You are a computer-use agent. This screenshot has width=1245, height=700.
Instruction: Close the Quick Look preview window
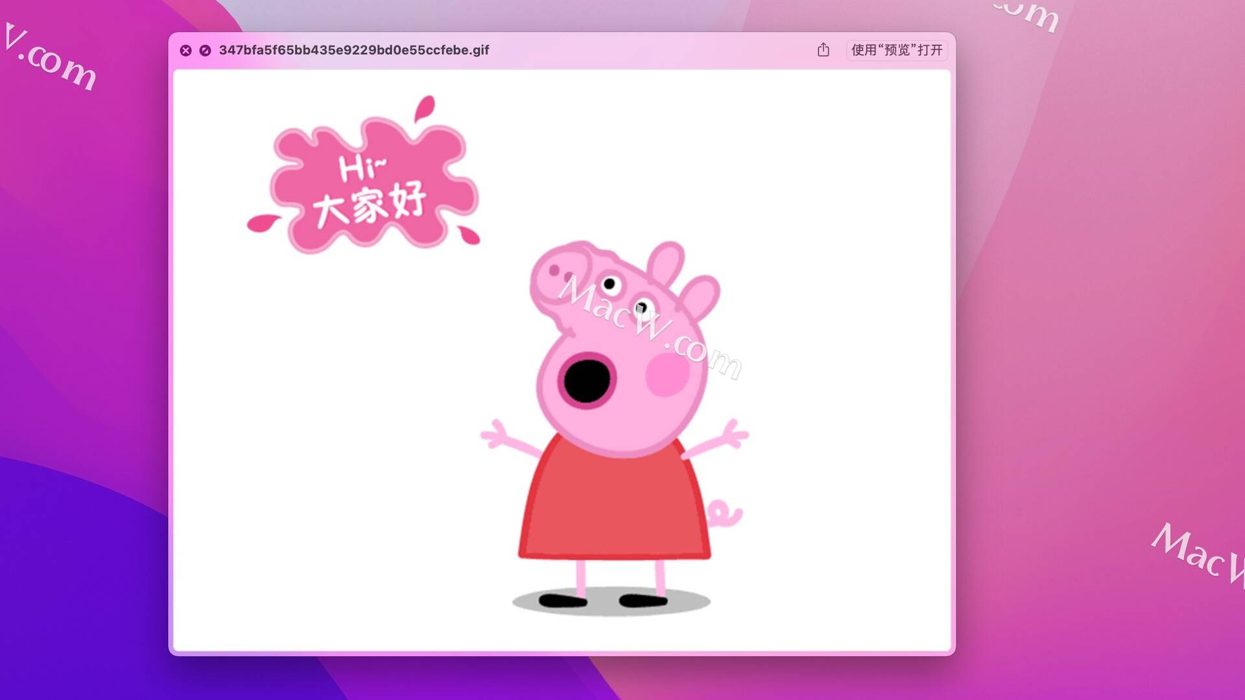coord(185,51)
